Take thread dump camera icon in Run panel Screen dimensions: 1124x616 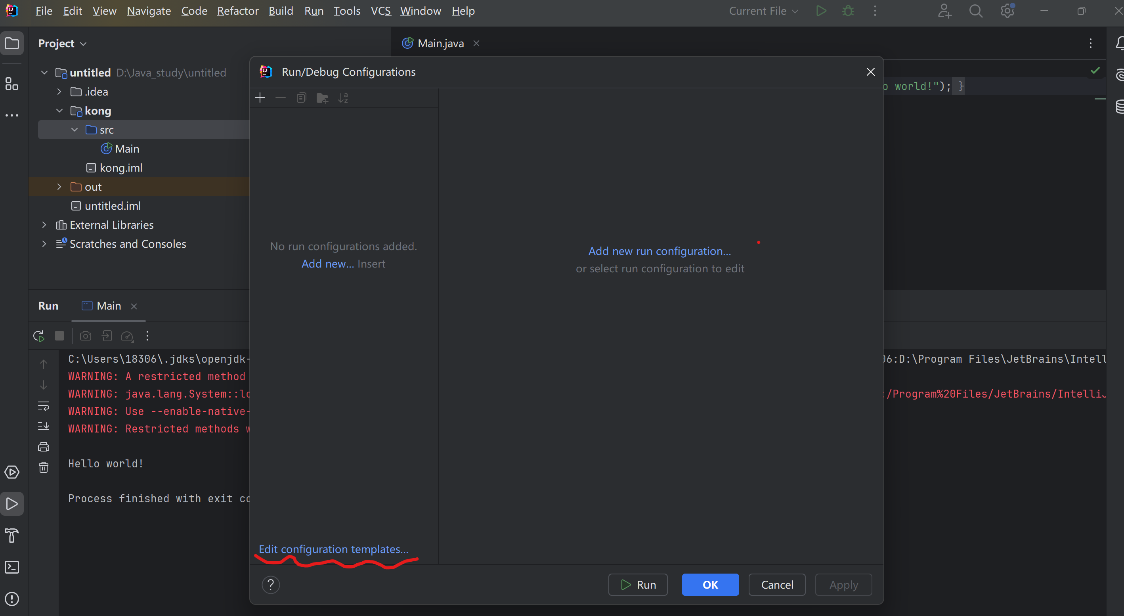pos(86,336)
